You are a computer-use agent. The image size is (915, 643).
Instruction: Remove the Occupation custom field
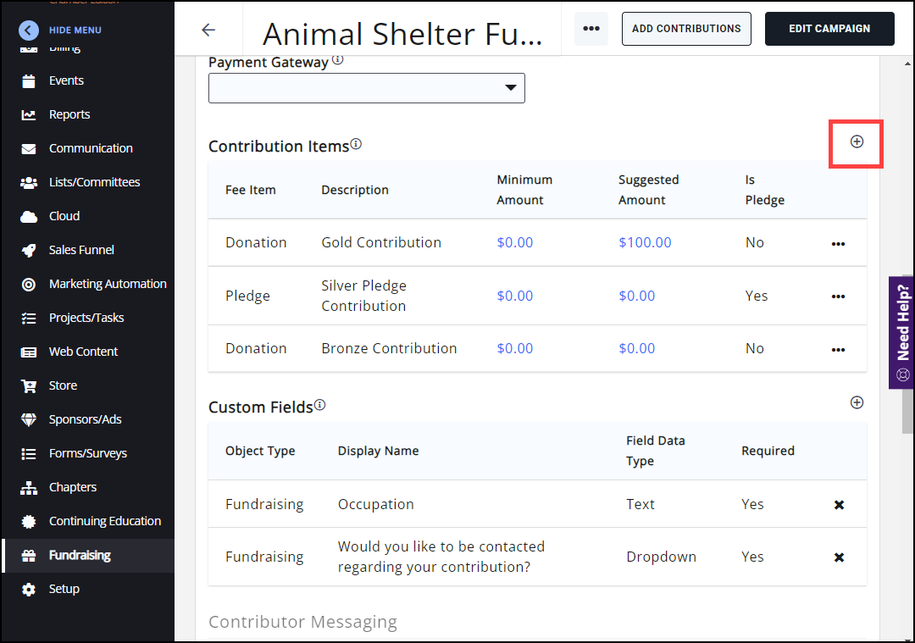click(x=839, y=505)
